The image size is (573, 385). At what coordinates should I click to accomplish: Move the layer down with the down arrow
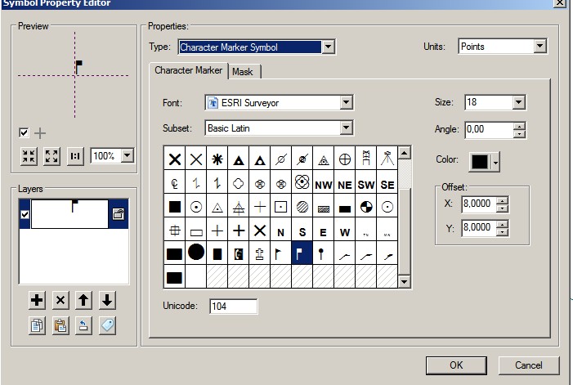pyautogui.click(x=107, y=301)
